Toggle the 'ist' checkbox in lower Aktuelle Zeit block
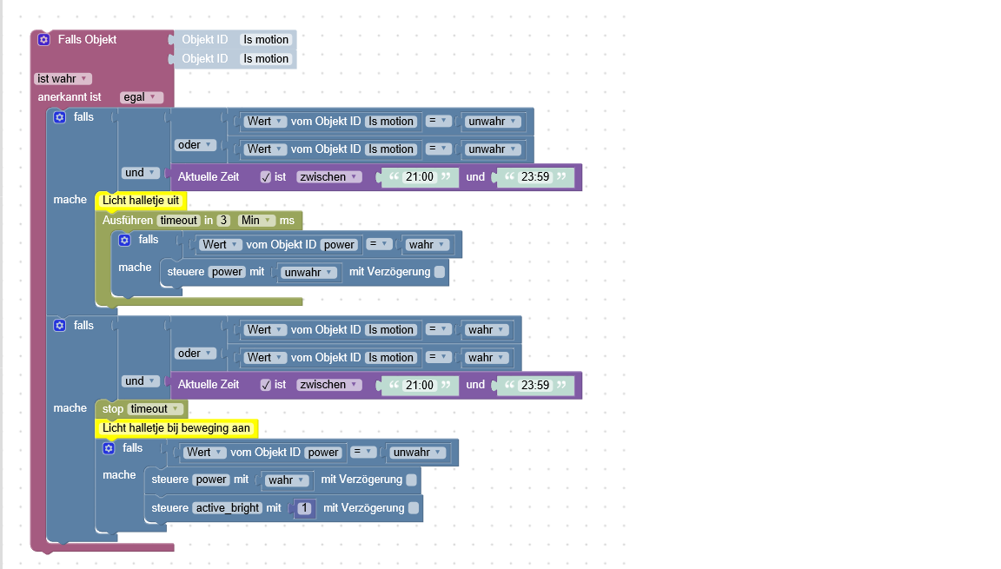This screenshot has height=569, width=1001. [x=266, y=386]
